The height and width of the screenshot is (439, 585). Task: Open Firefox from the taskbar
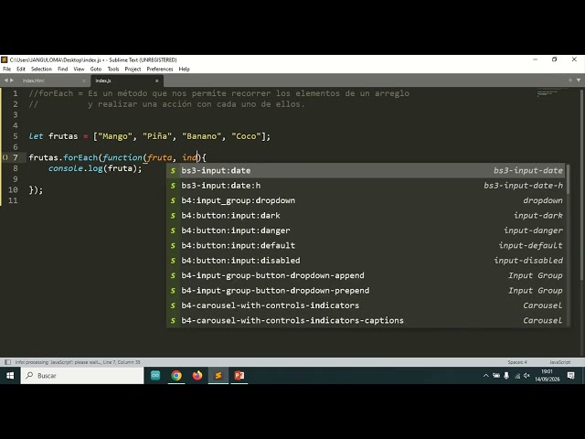[x=197, y=376]
